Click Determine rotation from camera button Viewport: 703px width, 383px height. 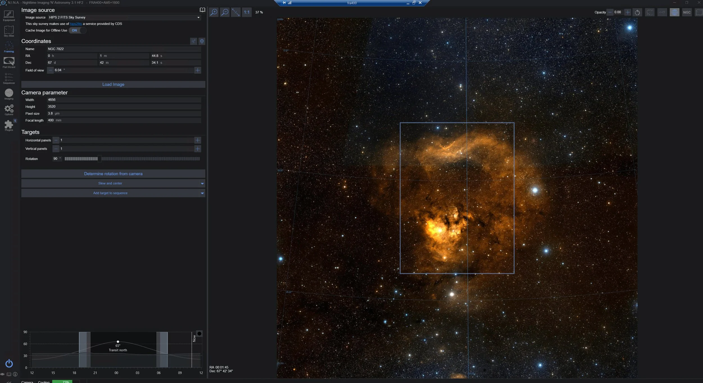click(113, 174)
